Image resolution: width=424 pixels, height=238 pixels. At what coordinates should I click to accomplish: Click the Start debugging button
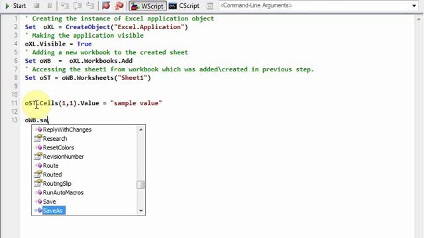click(15, 6)
